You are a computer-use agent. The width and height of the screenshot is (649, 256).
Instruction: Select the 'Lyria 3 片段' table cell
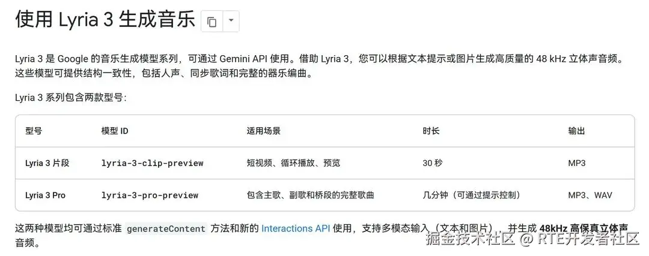tap(47, 163)
